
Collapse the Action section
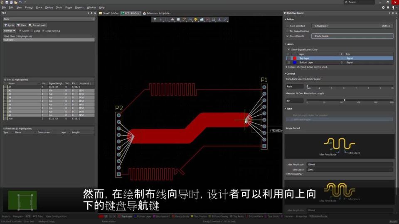285,19
